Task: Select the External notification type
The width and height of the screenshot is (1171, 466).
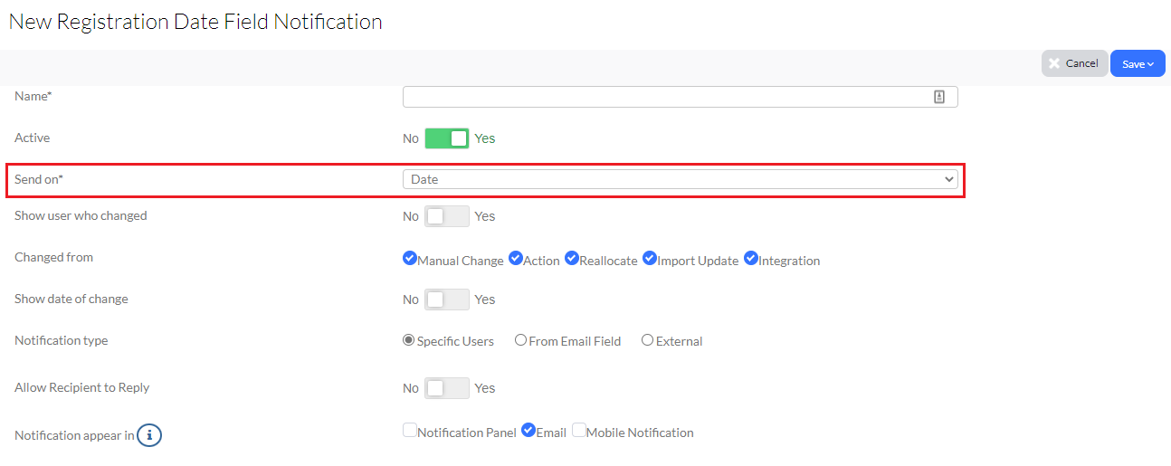Action: pos(647,340)
